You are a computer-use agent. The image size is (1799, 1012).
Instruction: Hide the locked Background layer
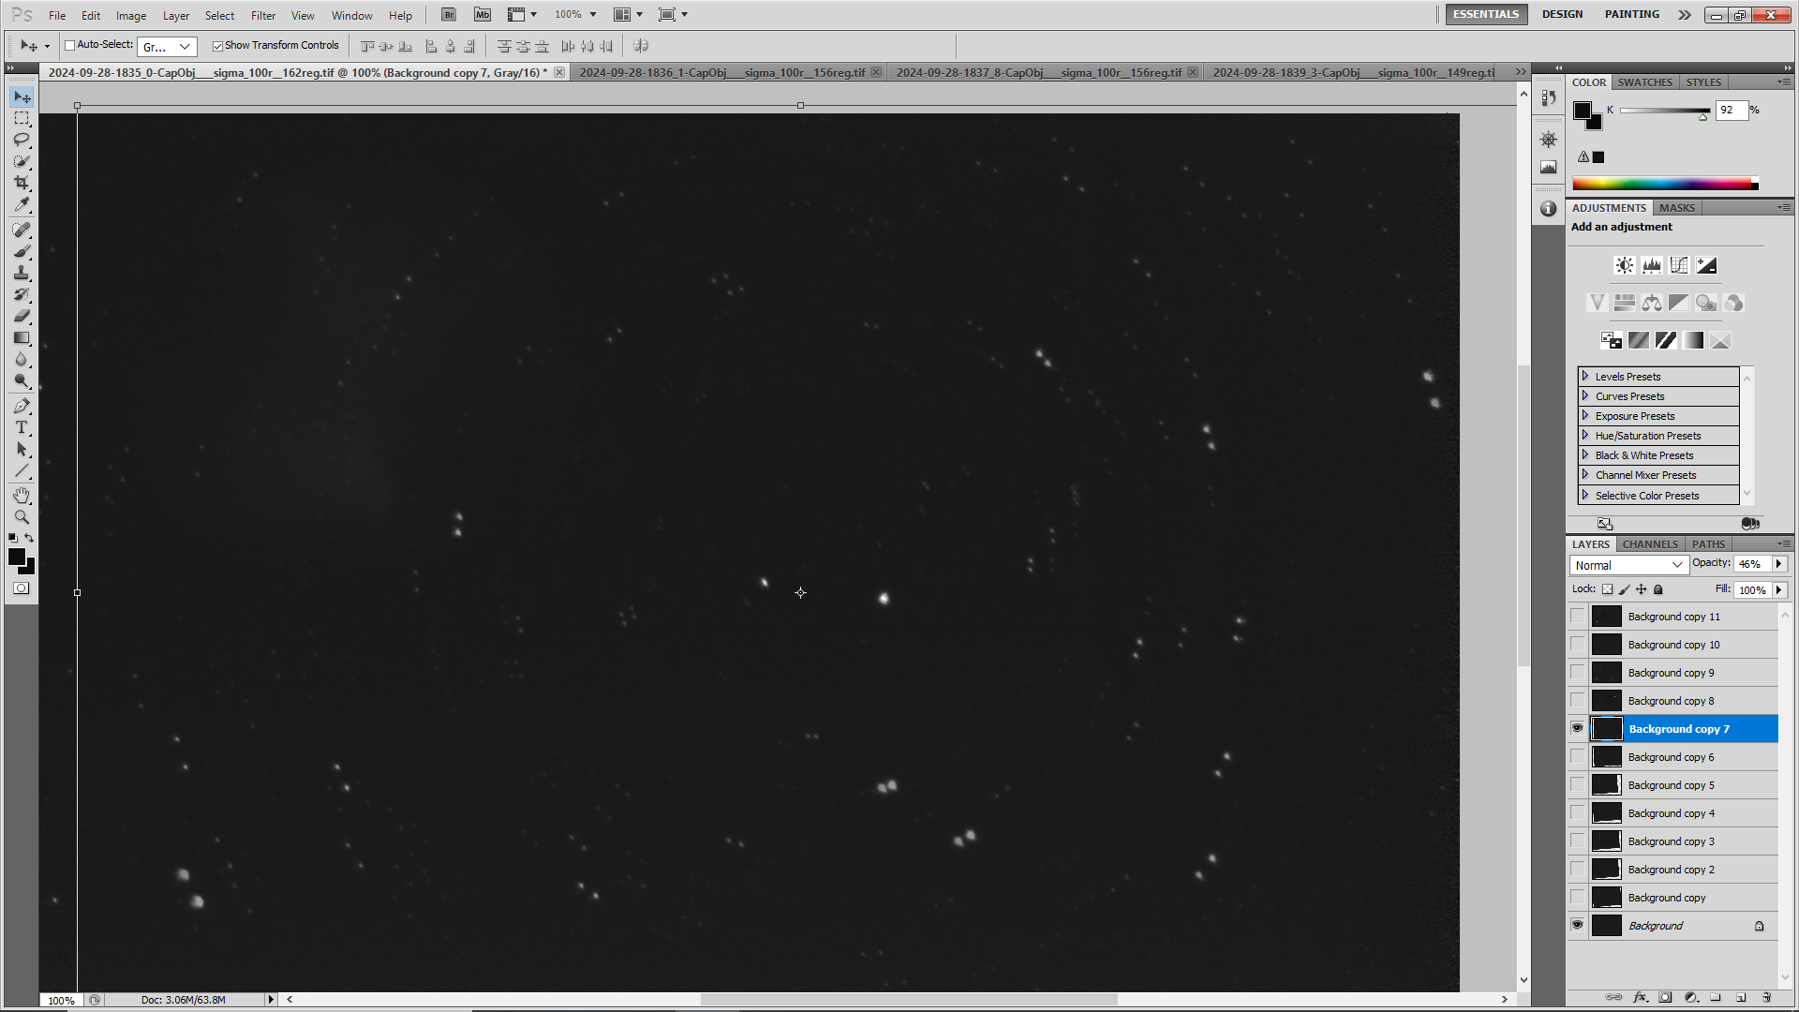click(1578, 925)
